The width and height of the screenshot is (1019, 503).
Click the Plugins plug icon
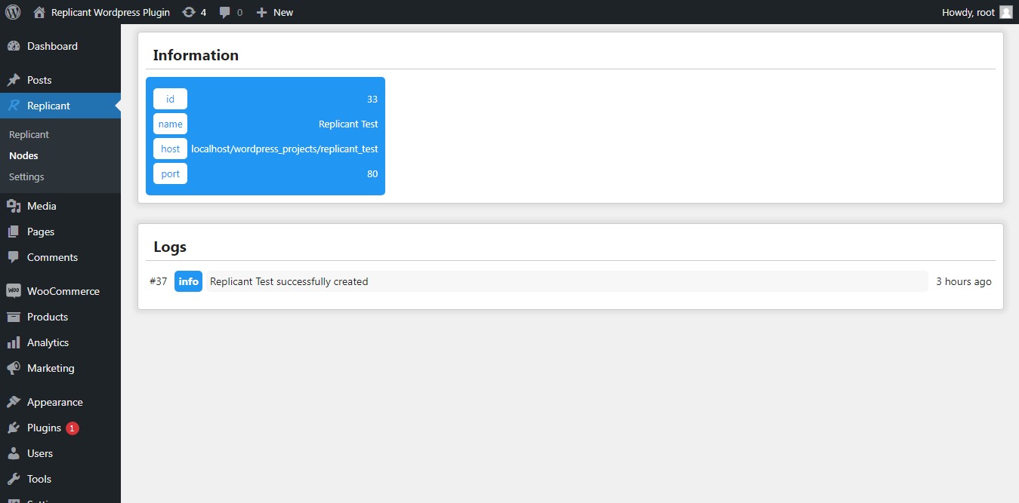point(14,428)
